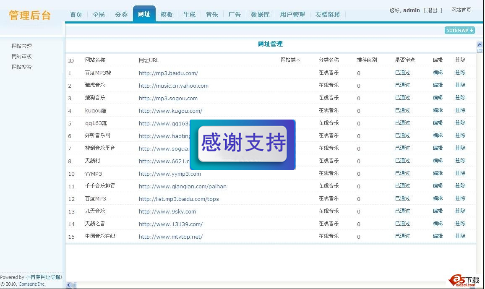Image resolution: width=485 pixels, height=289 pixels.
Task: Click 已通过 for the 天籁之音 row
Action: pos(402,224)
